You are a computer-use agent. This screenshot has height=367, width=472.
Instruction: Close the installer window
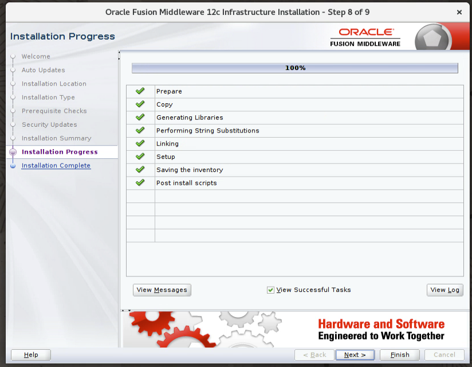coord(459,12)
